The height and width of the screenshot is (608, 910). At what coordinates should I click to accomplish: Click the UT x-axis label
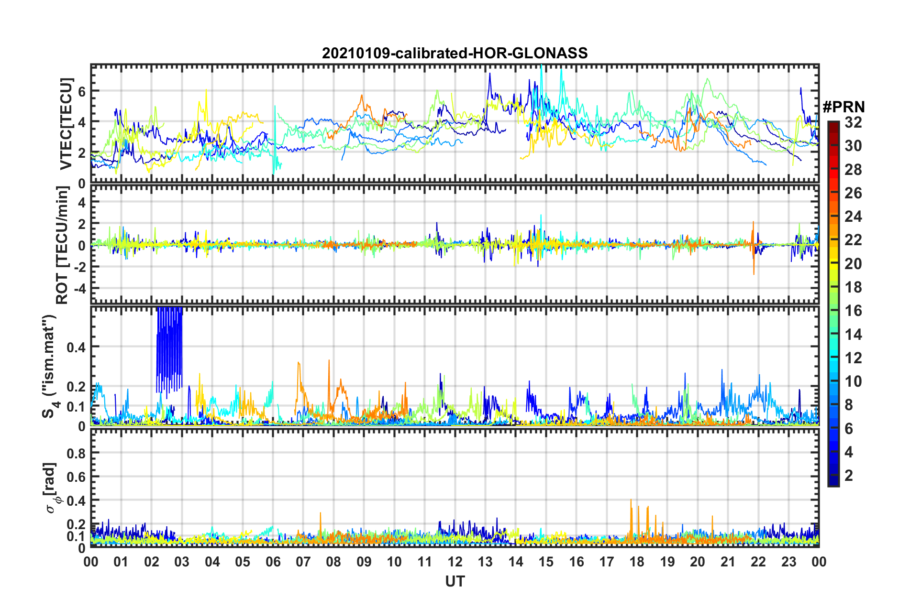pyautogui.click(x=455, y=581)
